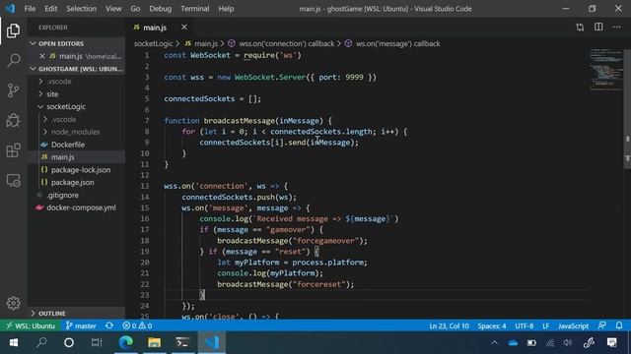Go to line via Ln 23, Col 10
Image resolution: width=631 pixels, height=354 pixels.
coord(449,325)
